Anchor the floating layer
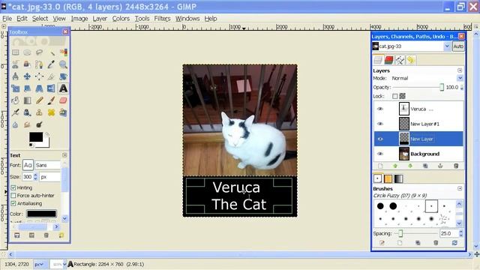 pos(440,166)
